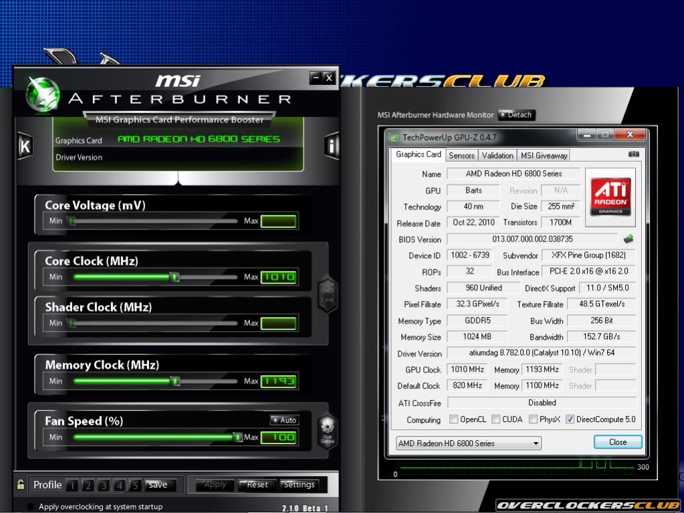Click the Afterburner hardware monitor graph

click(x=517, y=468)
